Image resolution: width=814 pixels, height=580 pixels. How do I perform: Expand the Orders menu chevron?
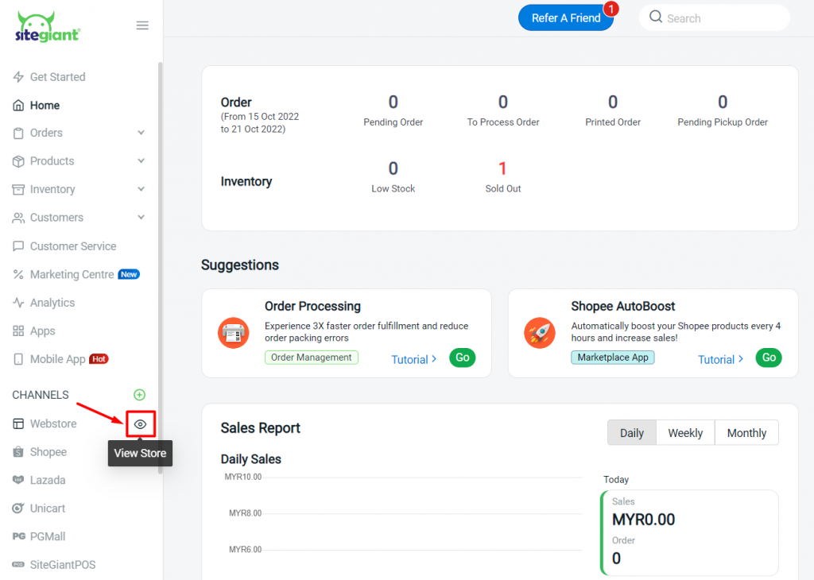pyautogui.click(x=141, y=133)
